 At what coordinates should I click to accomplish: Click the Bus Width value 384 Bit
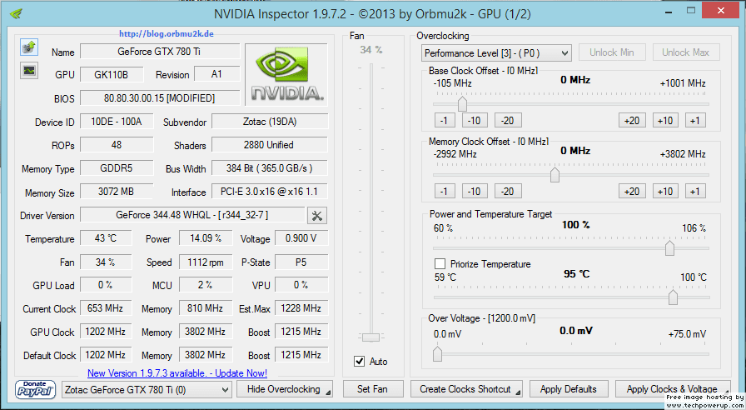click(270, 168)
